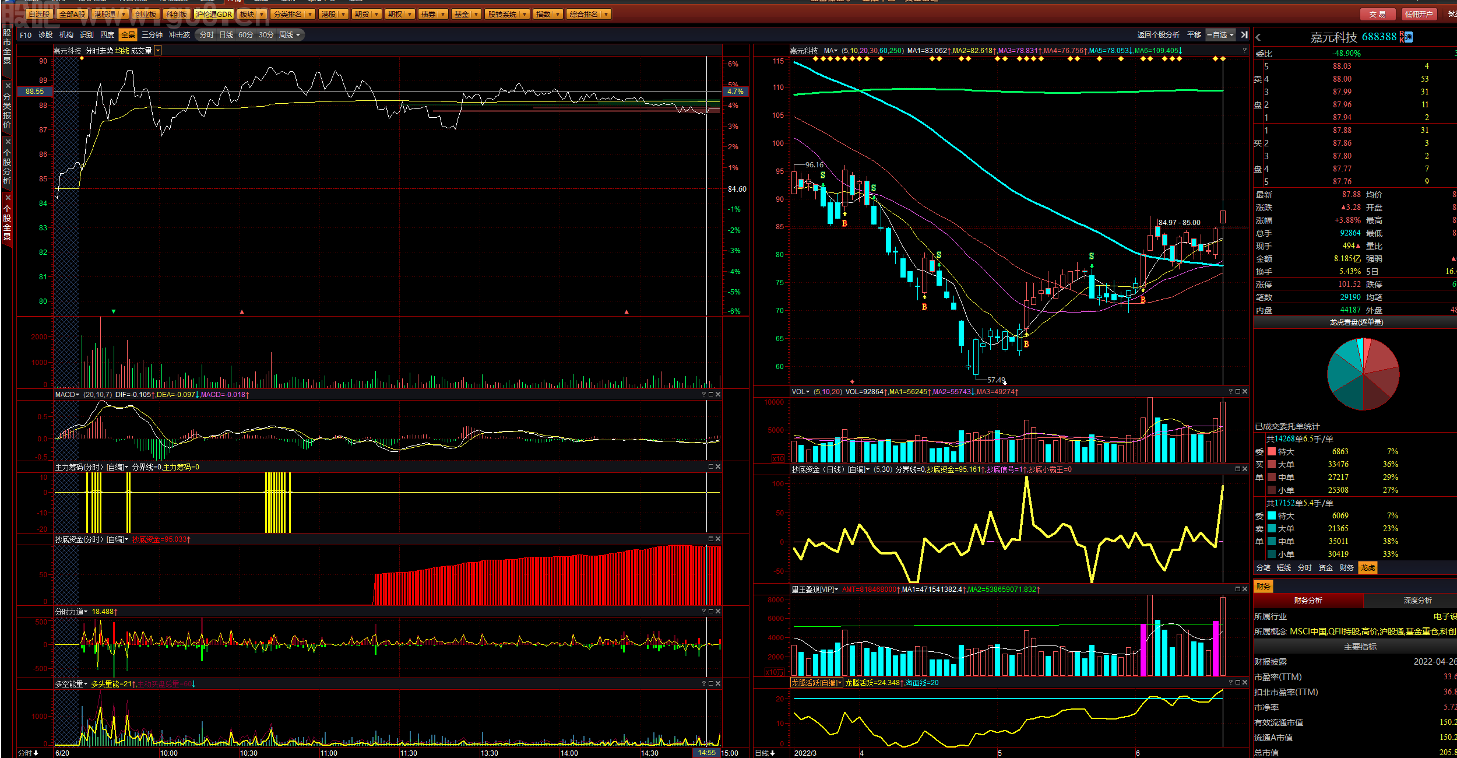
Task: Switch to 三分钟 view
Action: [152, 35]
